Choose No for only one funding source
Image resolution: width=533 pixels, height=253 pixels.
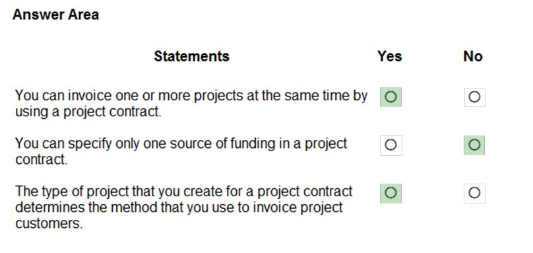tap(474, 145)
